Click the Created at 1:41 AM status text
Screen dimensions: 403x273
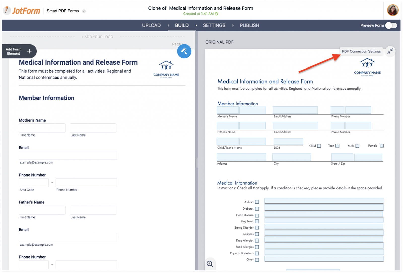point(198,14)
